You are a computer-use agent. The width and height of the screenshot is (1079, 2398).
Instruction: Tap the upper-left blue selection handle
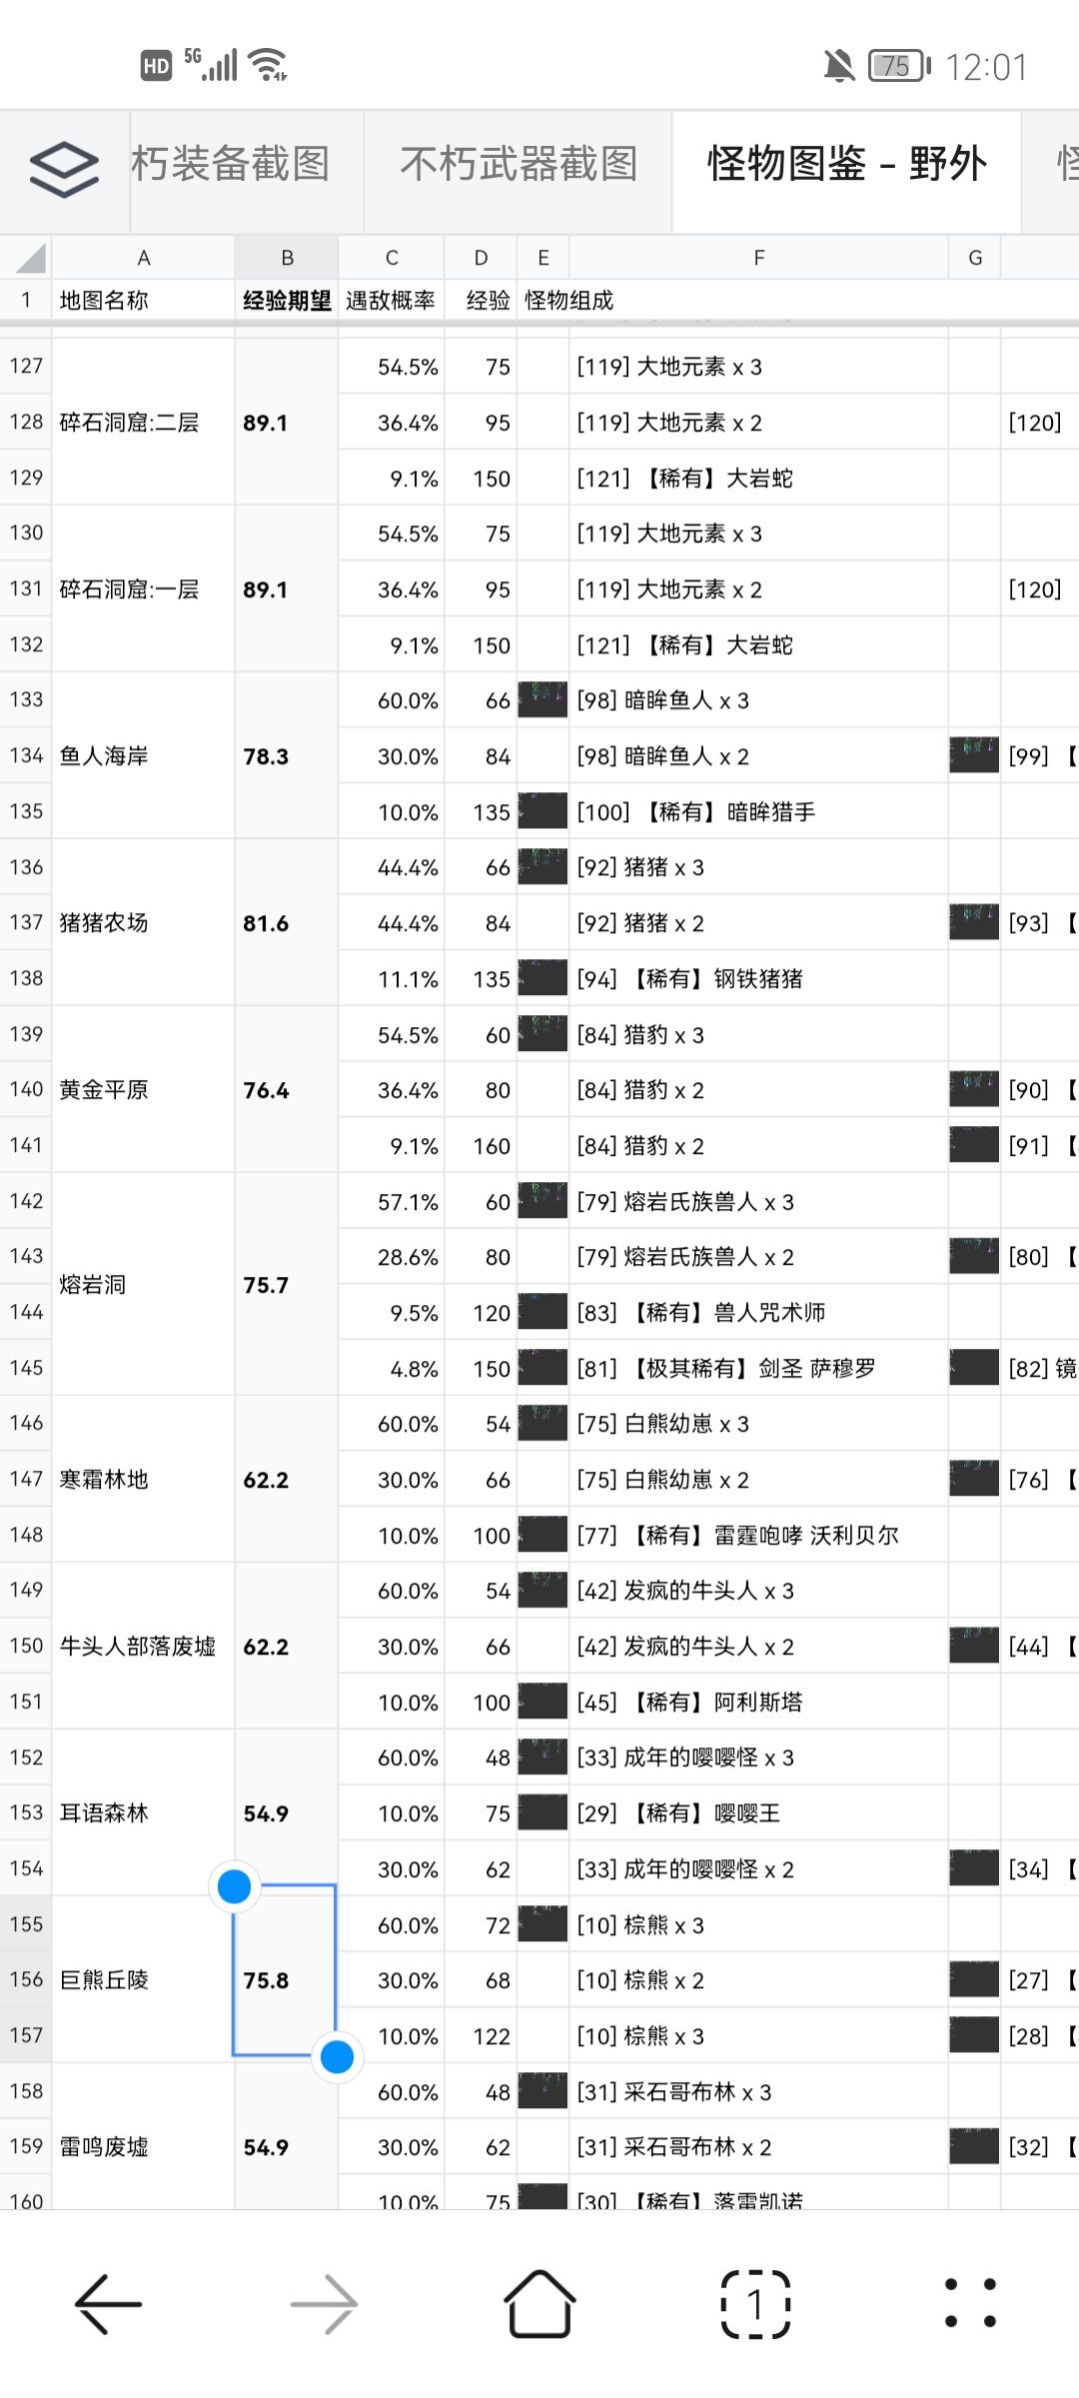point(235,1886)
